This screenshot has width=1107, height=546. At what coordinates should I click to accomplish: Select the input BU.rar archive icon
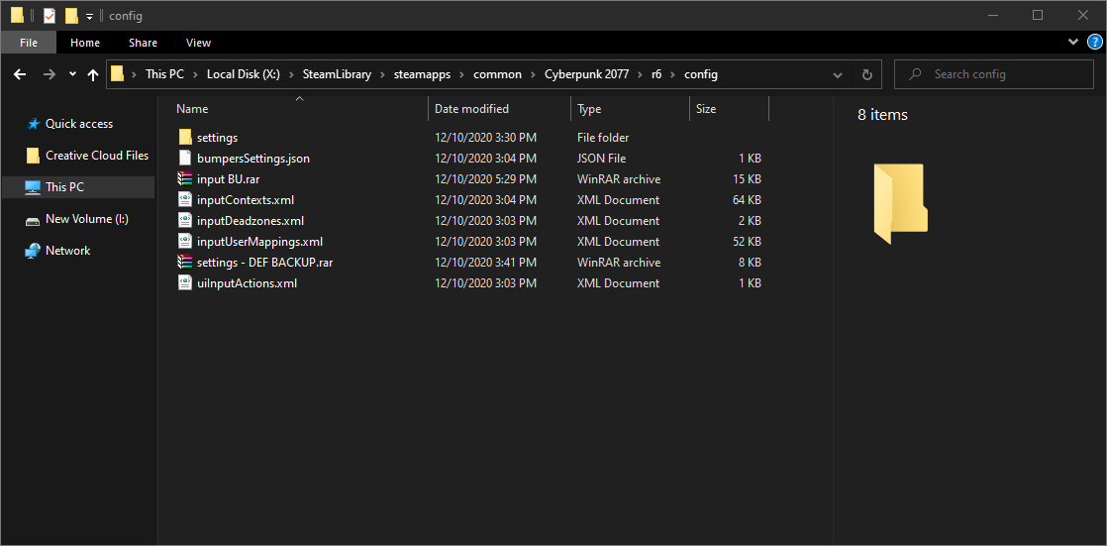click(184, 179)
